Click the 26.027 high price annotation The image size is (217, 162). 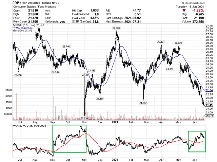click(x=179, y=43)
